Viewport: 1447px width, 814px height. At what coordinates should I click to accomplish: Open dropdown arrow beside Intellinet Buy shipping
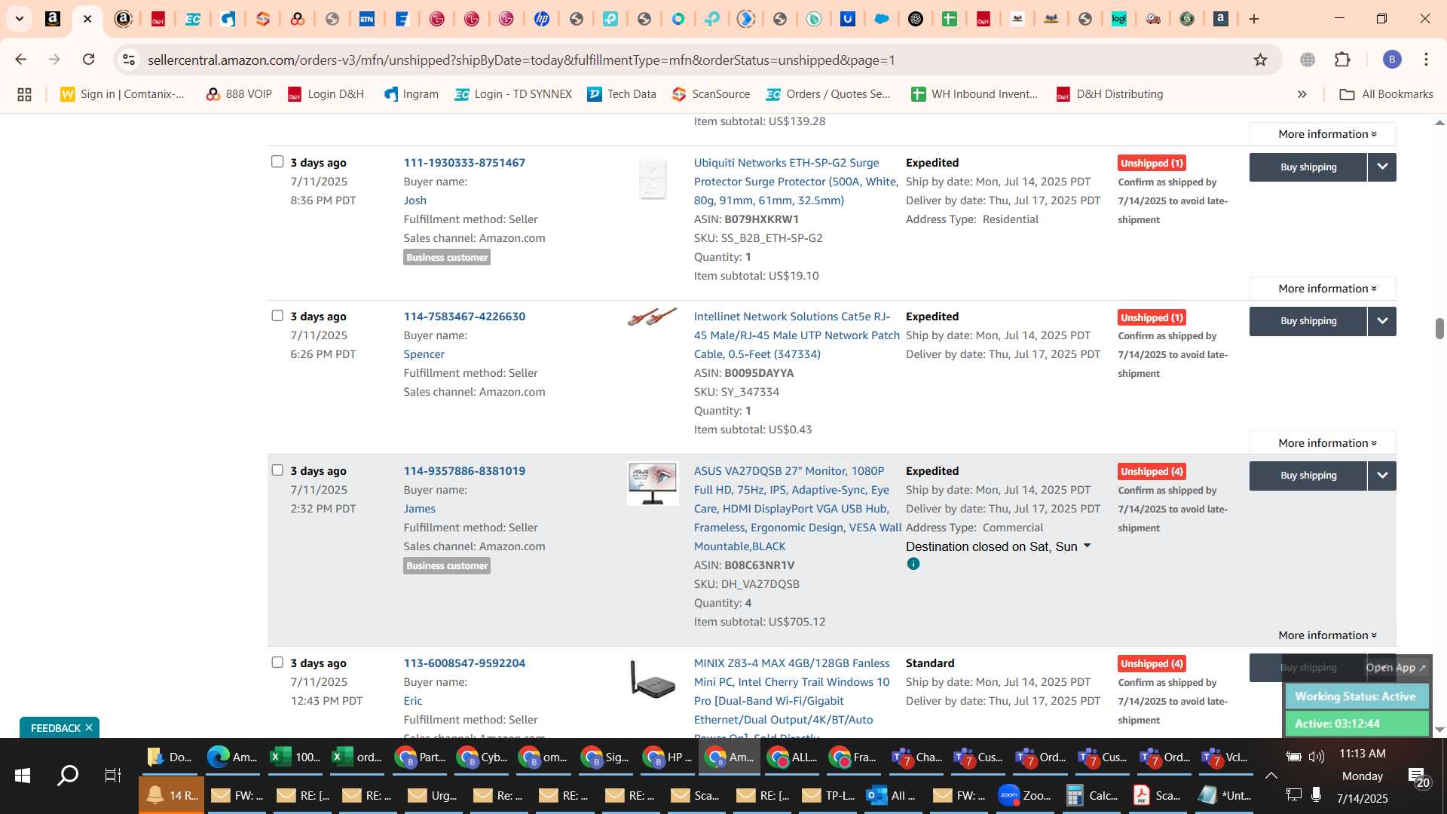click(x=1382, y=321)
